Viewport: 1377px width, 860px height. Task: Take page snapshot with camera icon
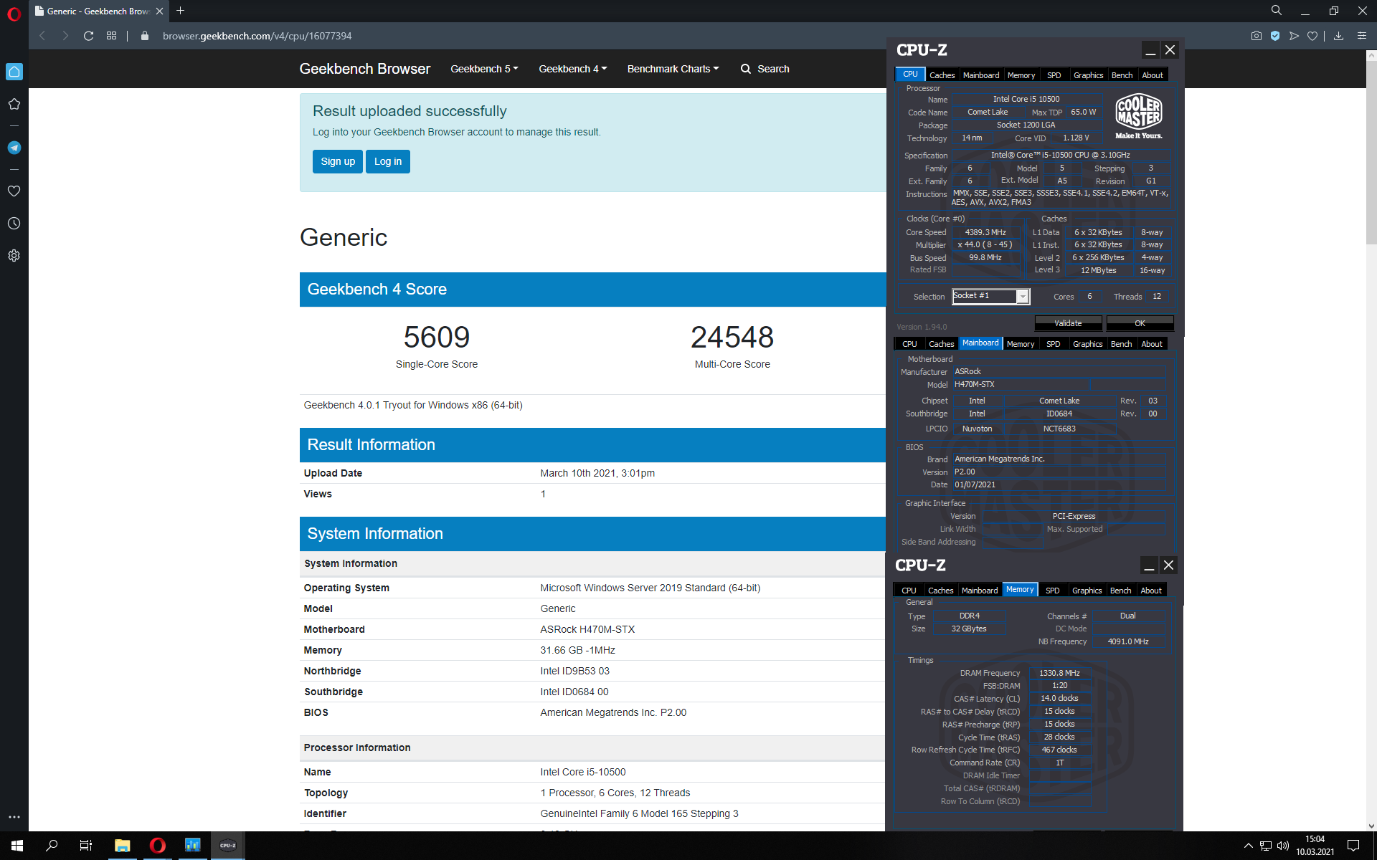point(1257,36)
